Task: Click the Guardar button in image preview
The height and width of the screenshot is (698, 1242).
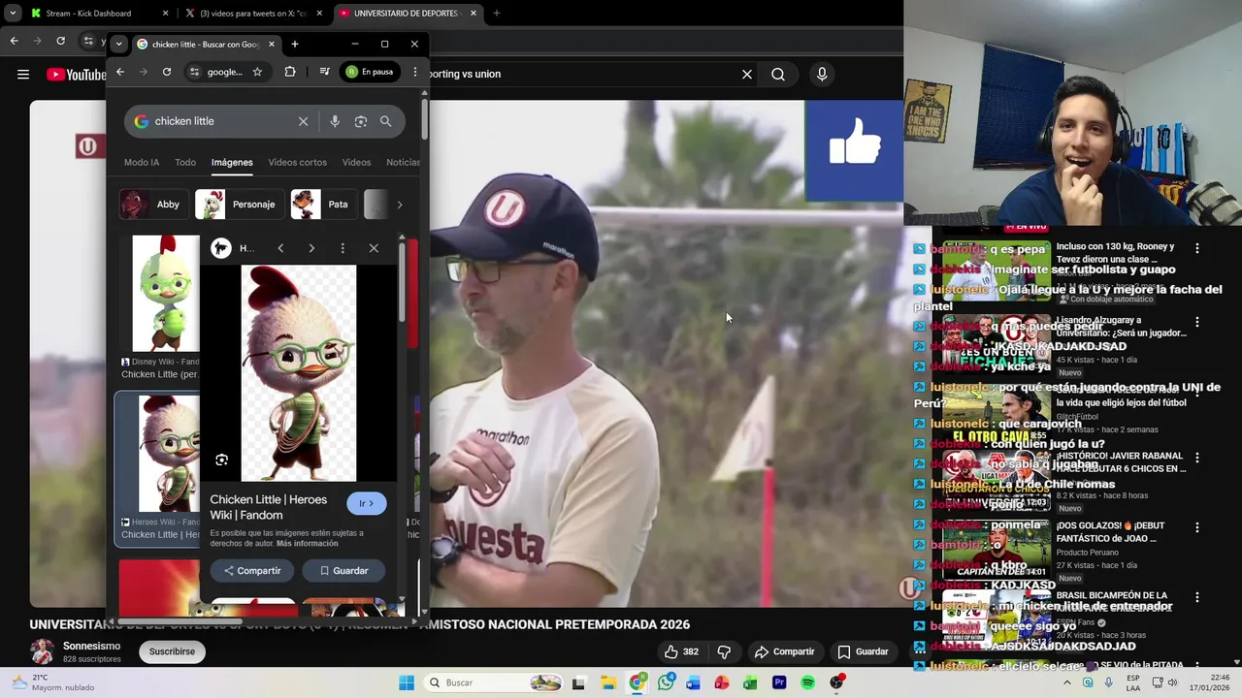Action: pyautogui.click(x=343, y=571)
